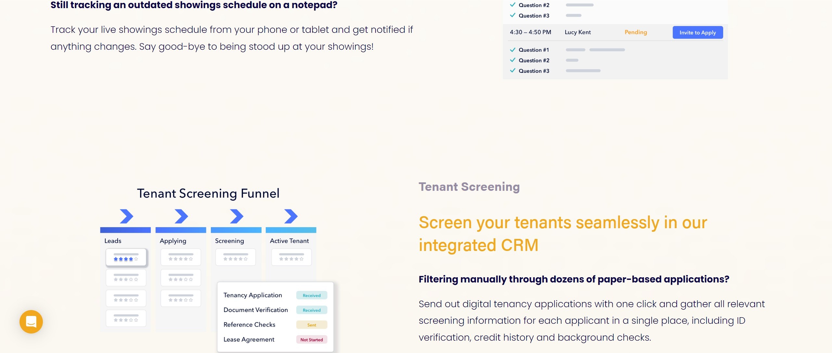This screenshot has height=353, width=832.
Task: Click the Lease Agreement not started status icon
Action: click(x=312, y=339)
